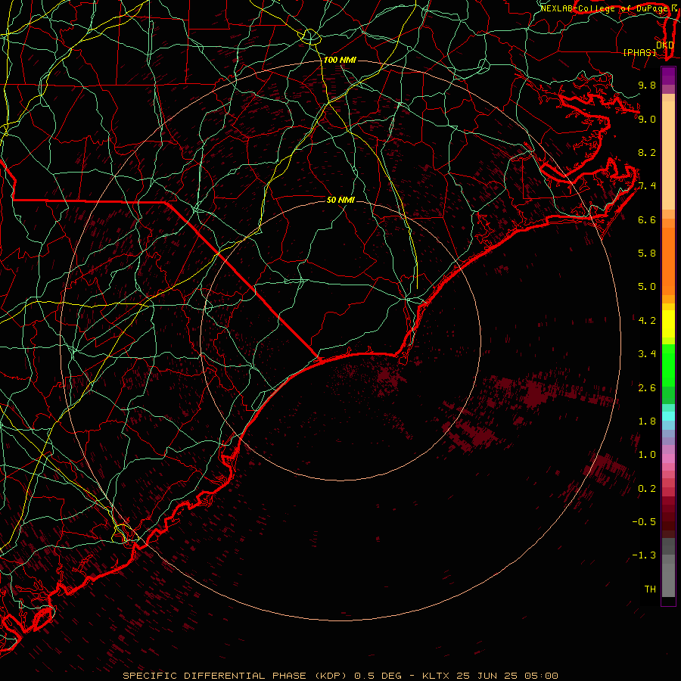Click the Specific Differential Phase caption at bottom
The width and height of the screenshot is (681, 681).
(x=340, y=676)
